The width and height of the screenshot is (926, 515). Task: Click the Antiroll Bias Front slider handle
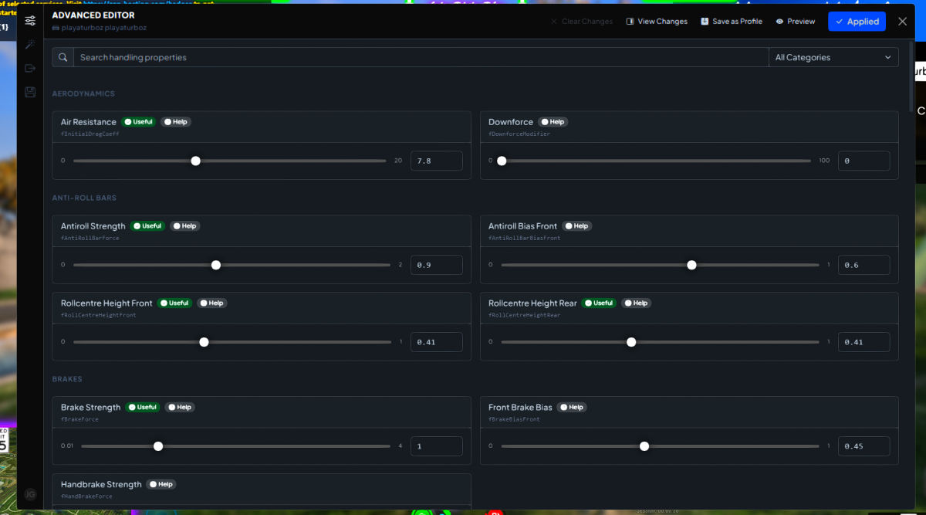[691, 265]
